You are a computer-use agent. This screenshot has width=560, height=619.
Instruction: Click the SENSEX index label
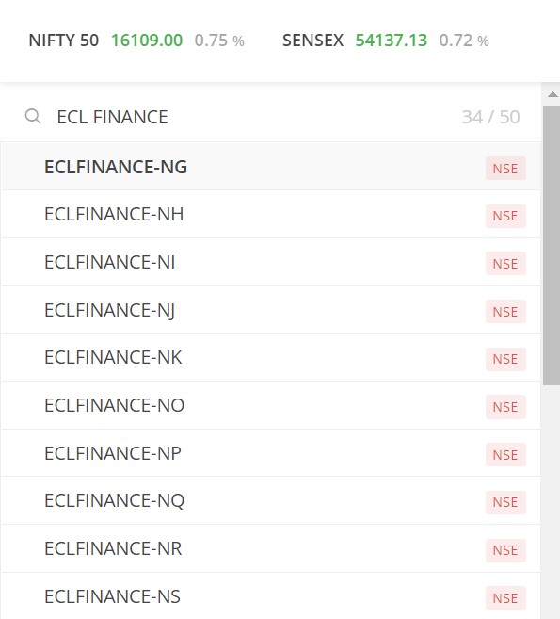click(x=312, y=41)
